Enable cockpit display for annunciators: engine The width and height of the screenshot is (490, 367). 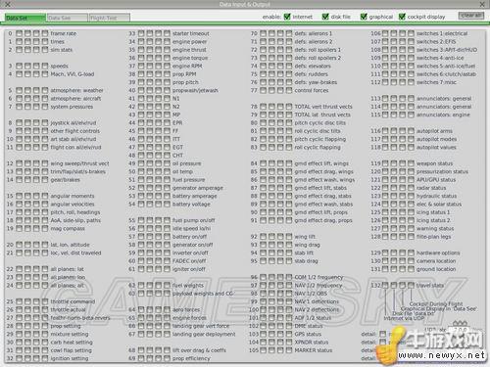[411, 115]
